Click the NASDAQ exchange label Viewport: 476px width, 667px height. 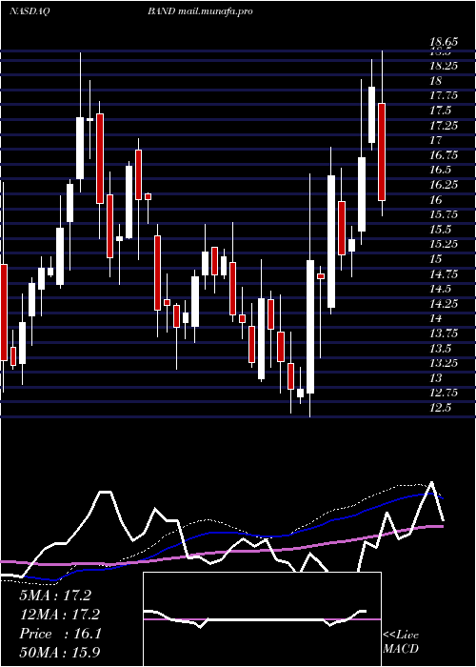pos(30,11)
